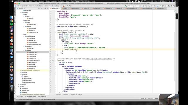This screenshot has width=188, height=105.
Task: Toggle the TODO tool window button
Action: pyautogui.click(x=20, y=96)
